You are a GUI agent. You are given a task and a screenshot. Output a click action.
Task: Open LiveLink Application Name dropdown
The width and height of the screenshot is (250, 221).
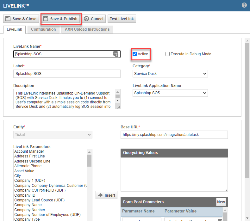point(170,93)
